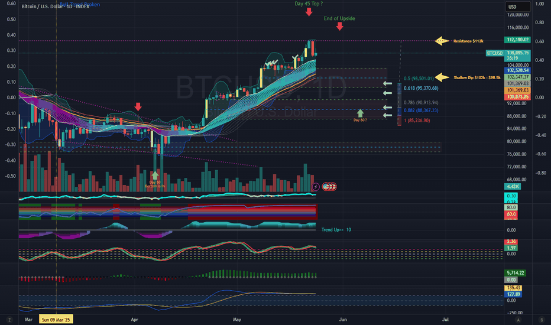Click the 112,180.02 green price label

[x=517, y=40]
